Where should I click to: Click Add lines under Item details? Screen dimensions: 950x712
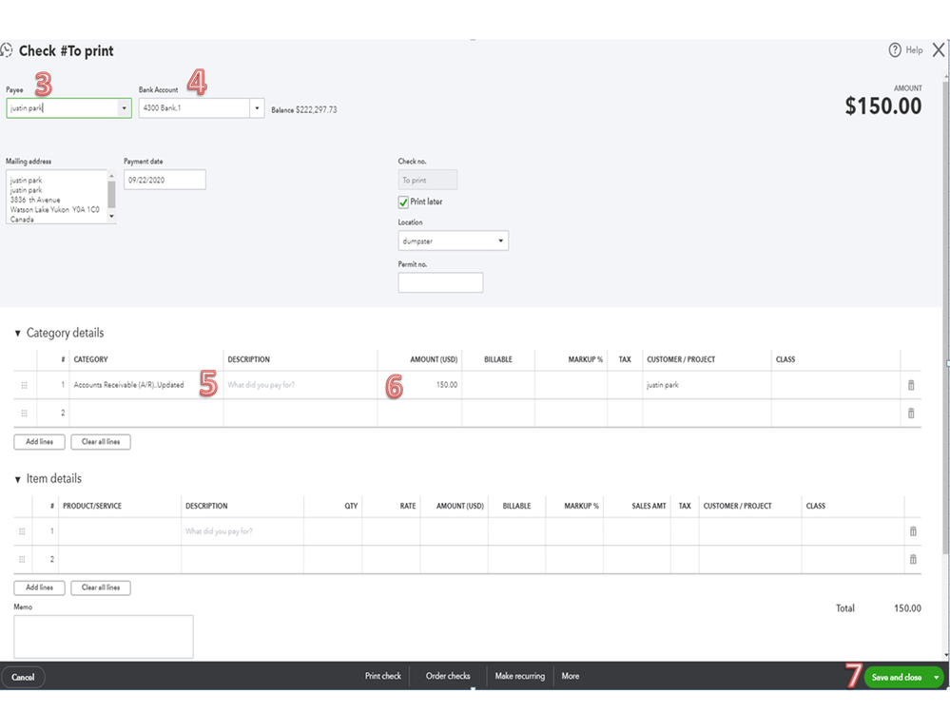click(x=39, y=587)
